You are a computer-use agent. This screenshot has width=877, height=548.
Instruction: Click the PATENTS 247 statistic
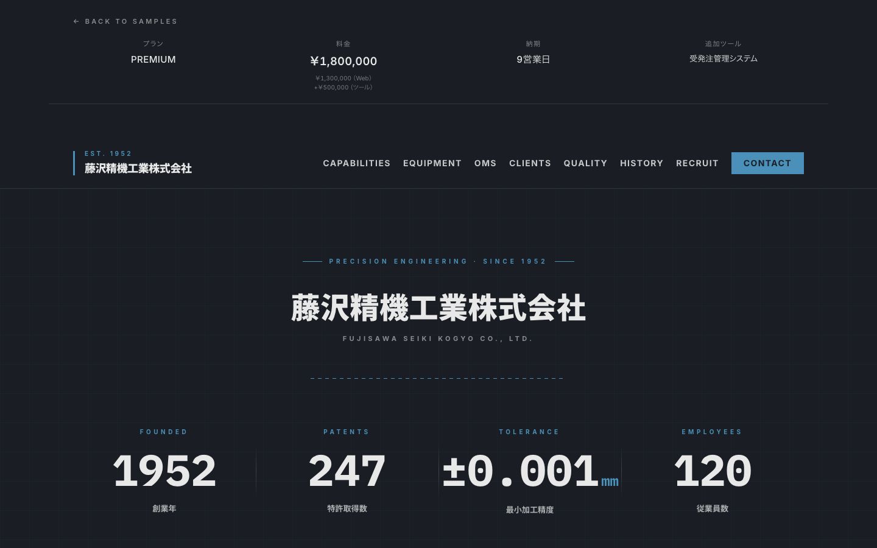347,470
